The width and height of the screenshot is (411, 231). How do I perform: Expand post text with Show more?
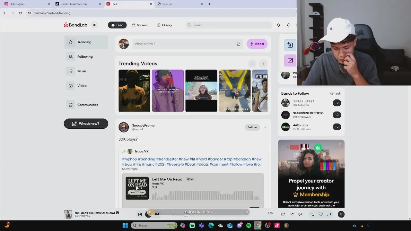tap(130, 169)
